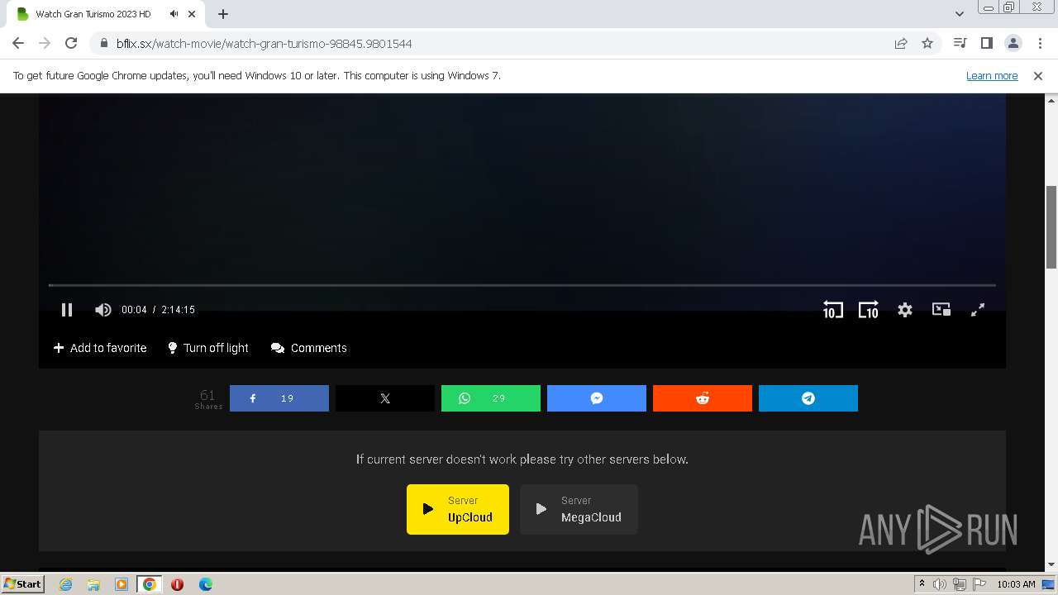The width and height of the screenshot is (1058, 595).
Task: Add movie to favorite
Action: pyautogui.click(x=100, y=348)
